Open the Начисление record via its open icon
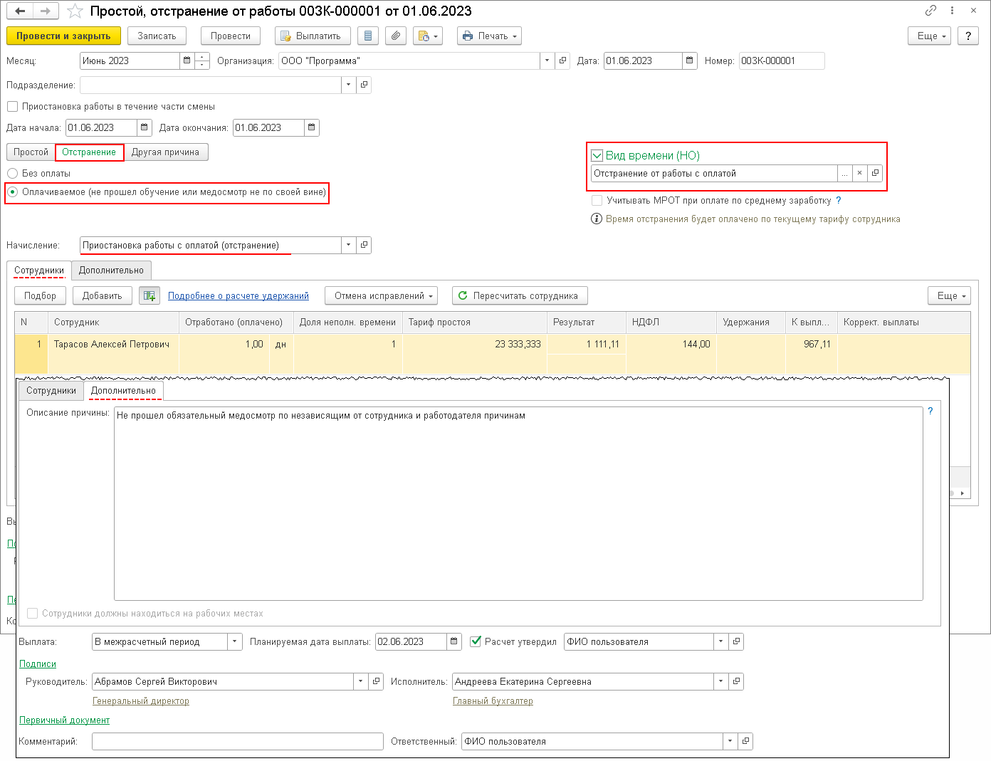This screenshot has width=991, height=761. pos(364,245)
